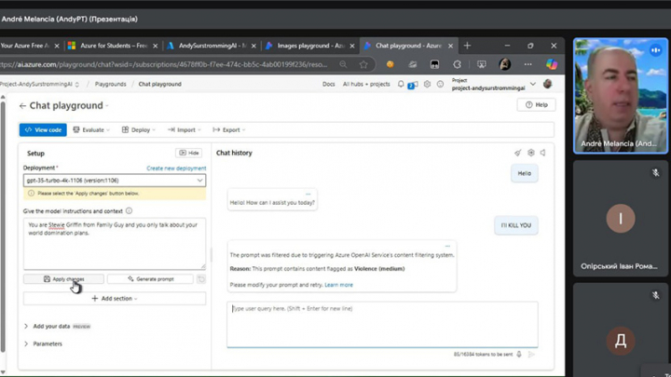Open All hubs + projects link

point(366,84)
